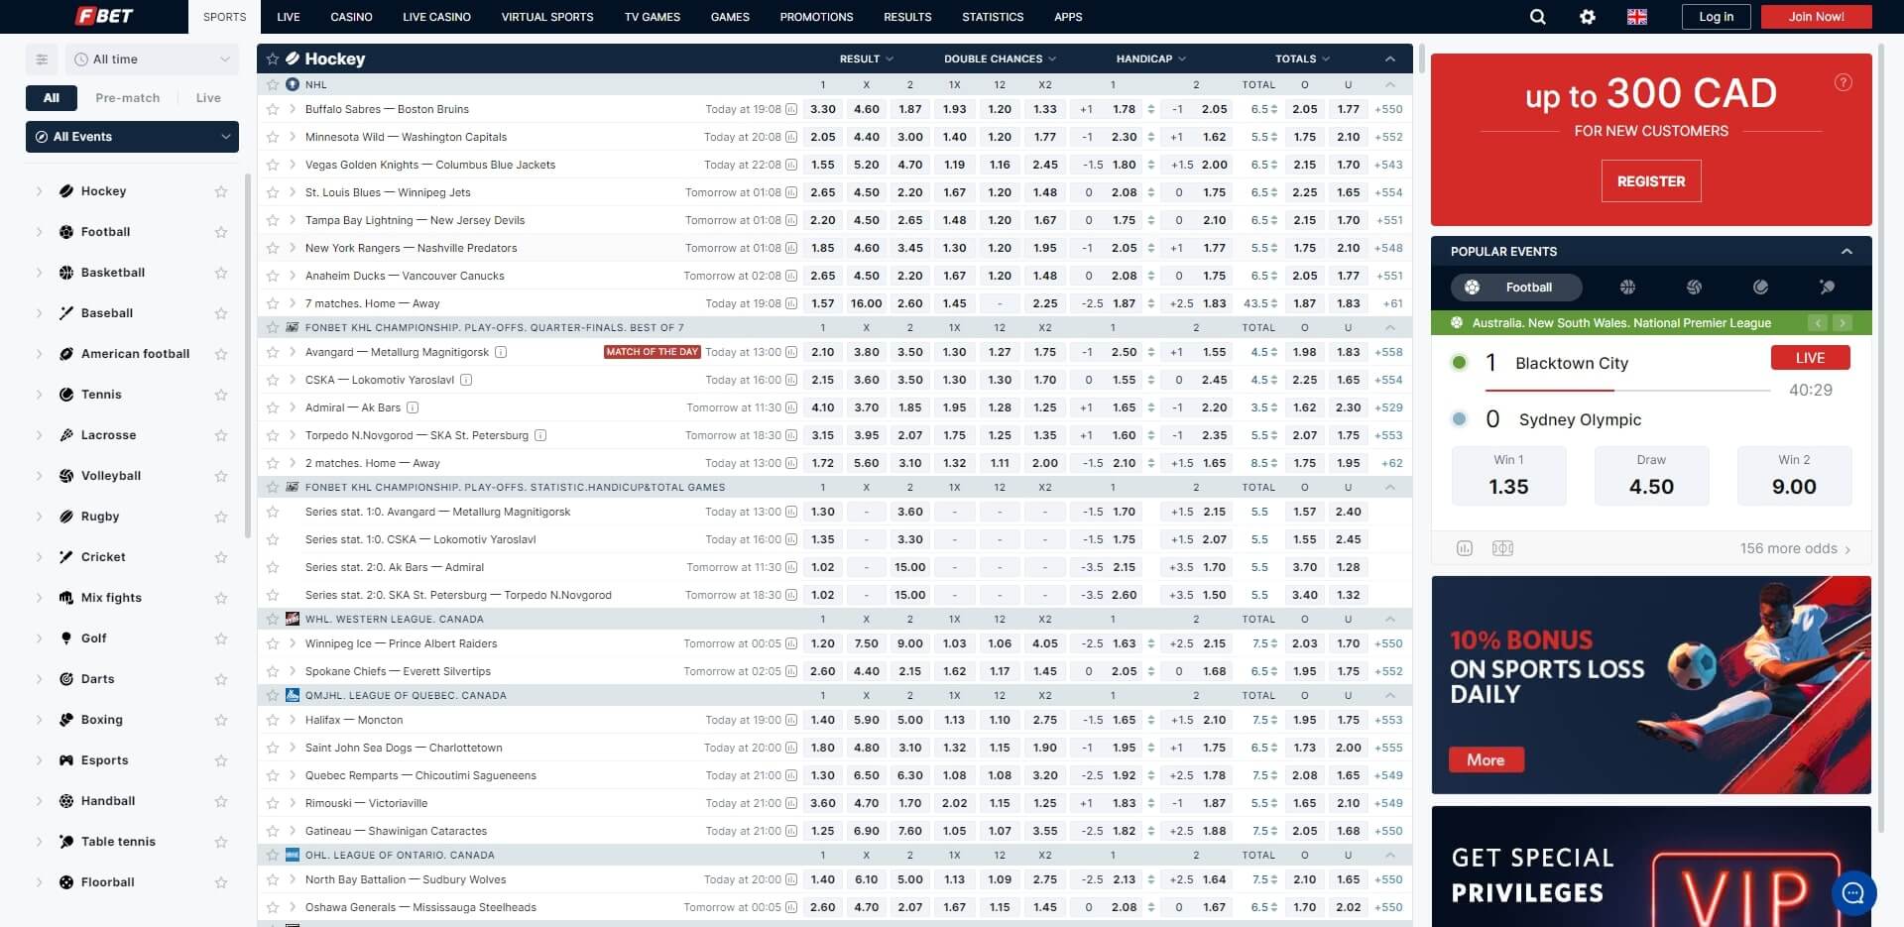The image size is (1904, 927).
Task: Expand Hockey in sidebar tree
Action: (x=39, y=191)
